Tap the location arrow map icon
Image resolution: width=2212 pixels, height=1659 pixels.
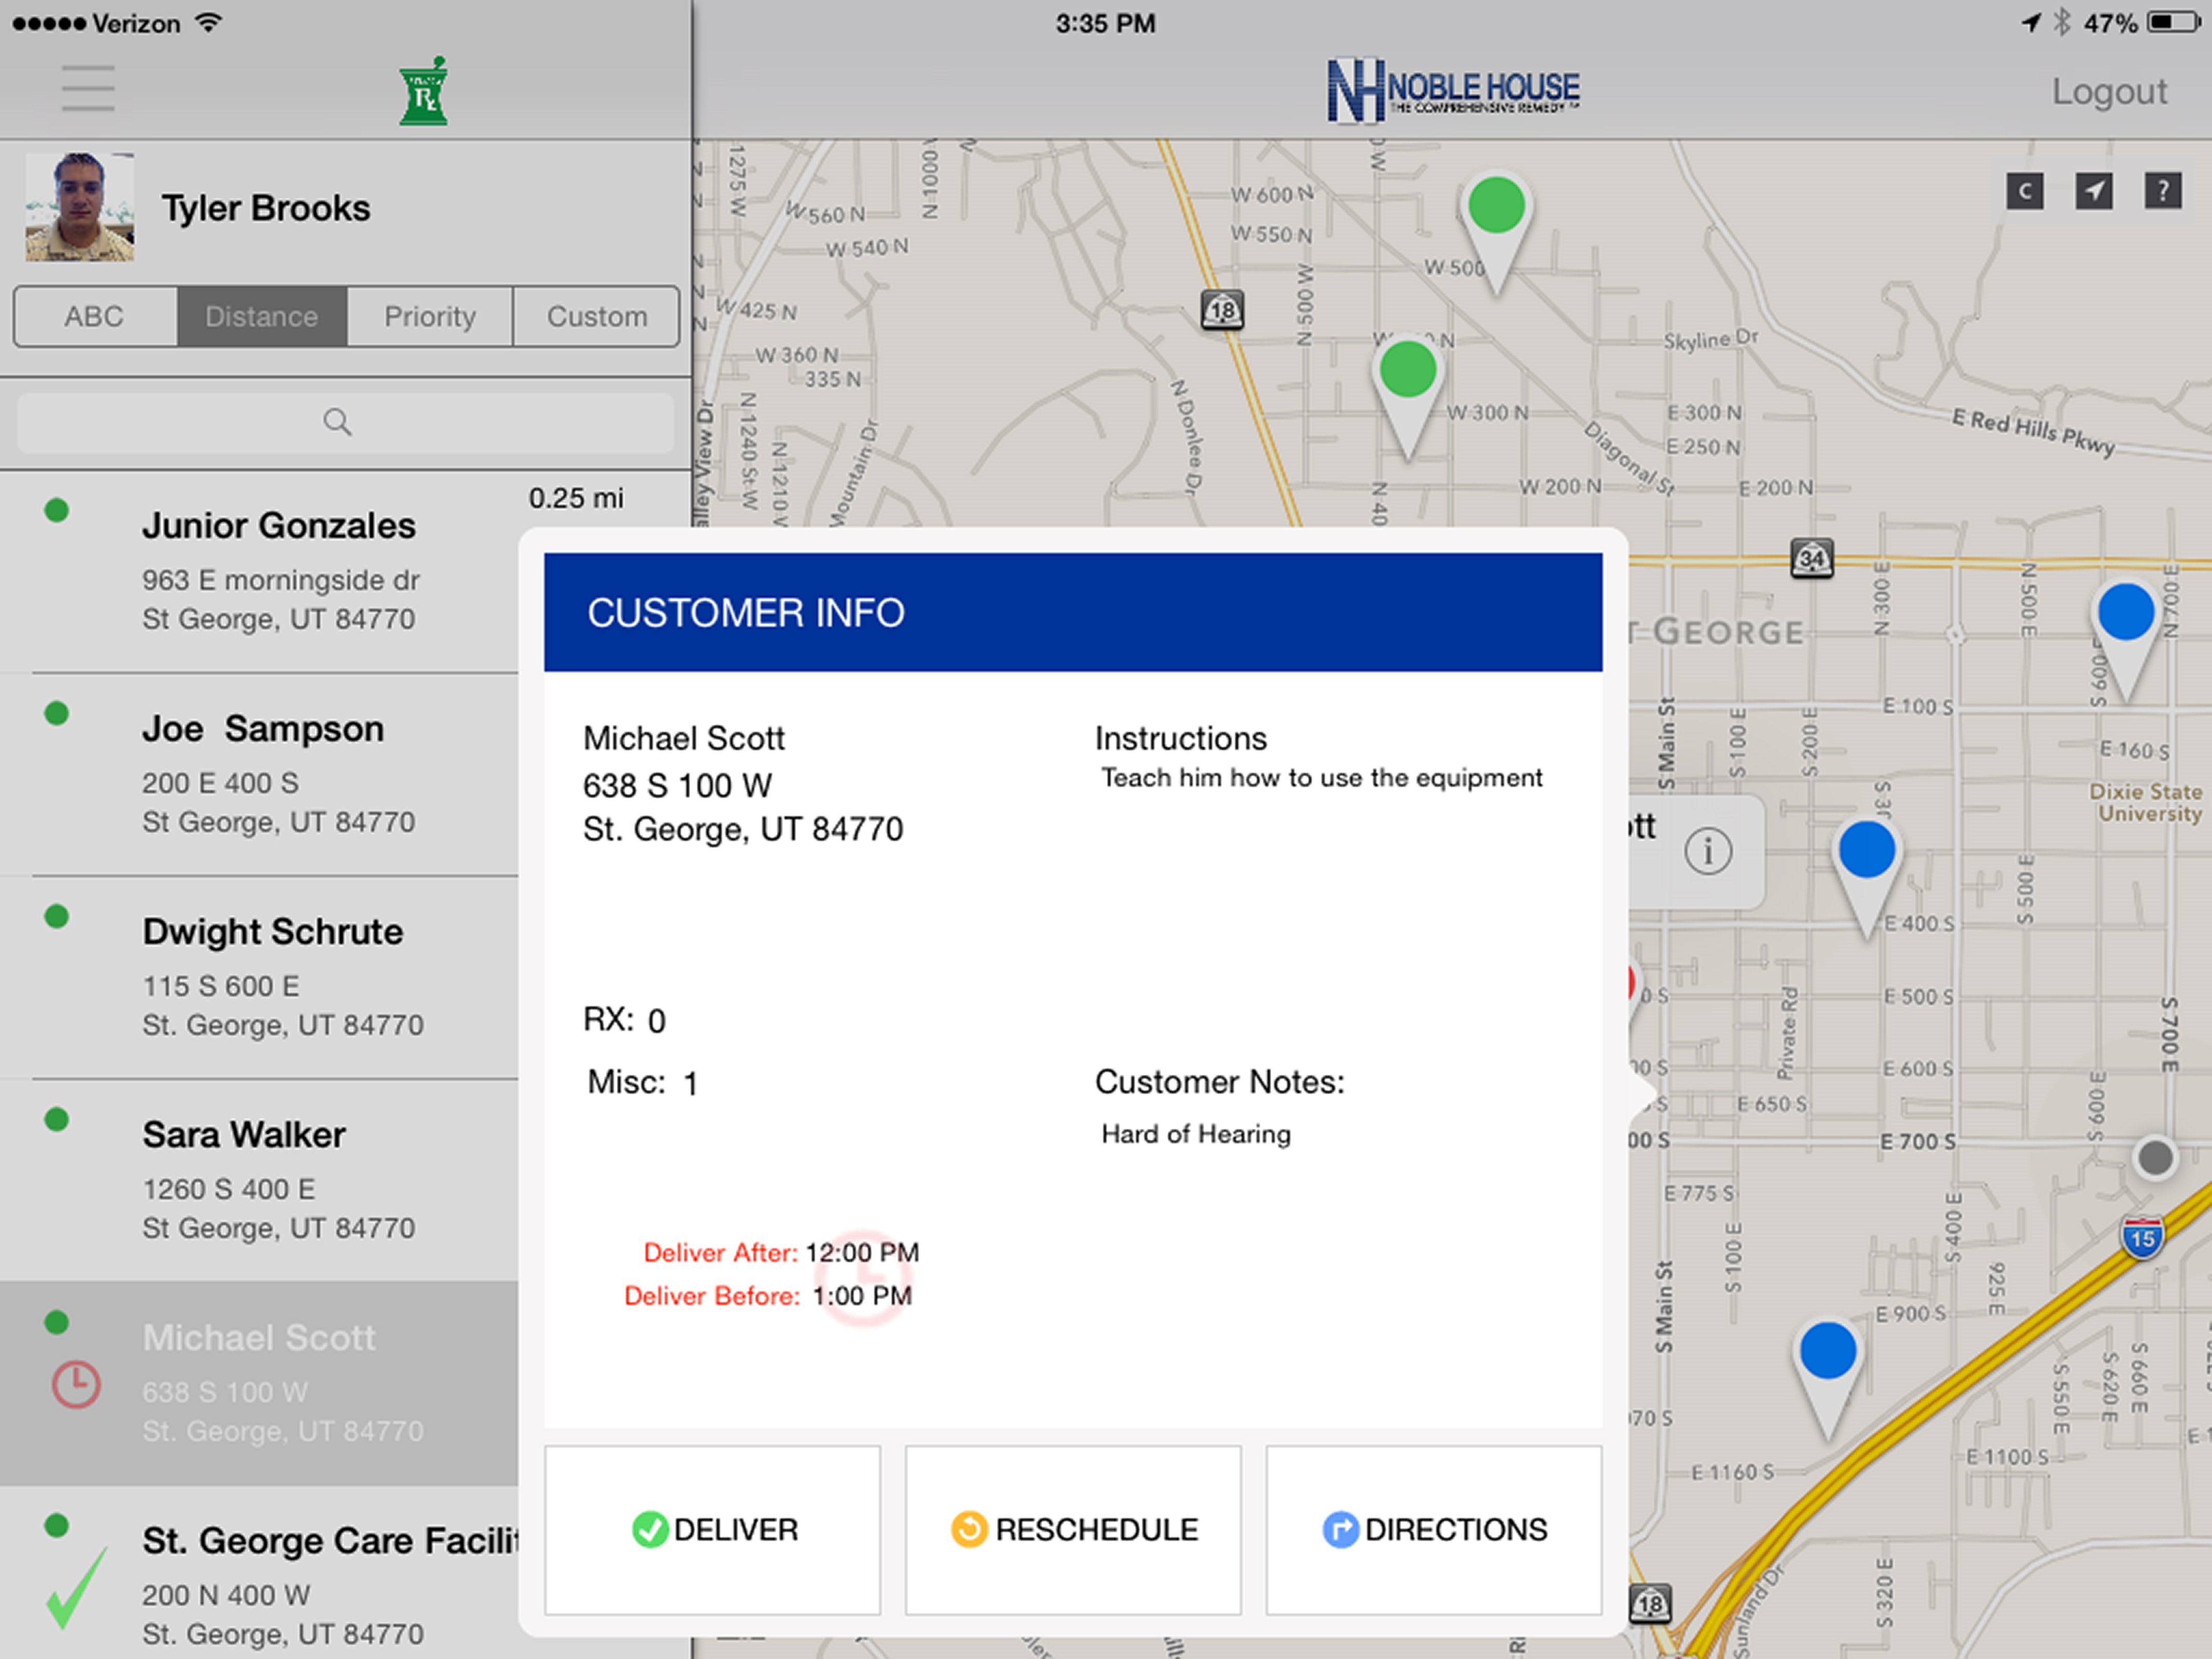coord(2094,191)
